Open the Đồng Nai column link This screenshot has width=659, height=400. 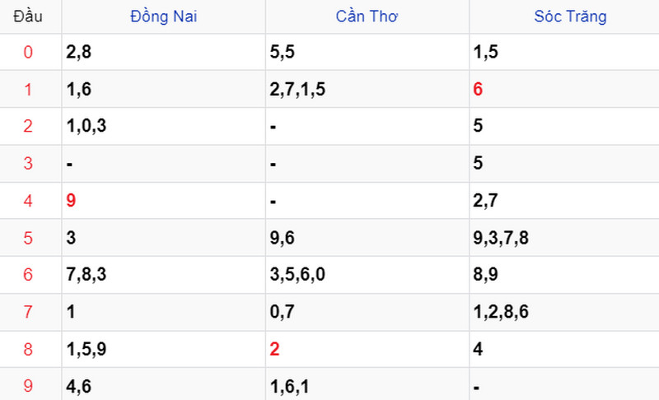pos(163,16)
